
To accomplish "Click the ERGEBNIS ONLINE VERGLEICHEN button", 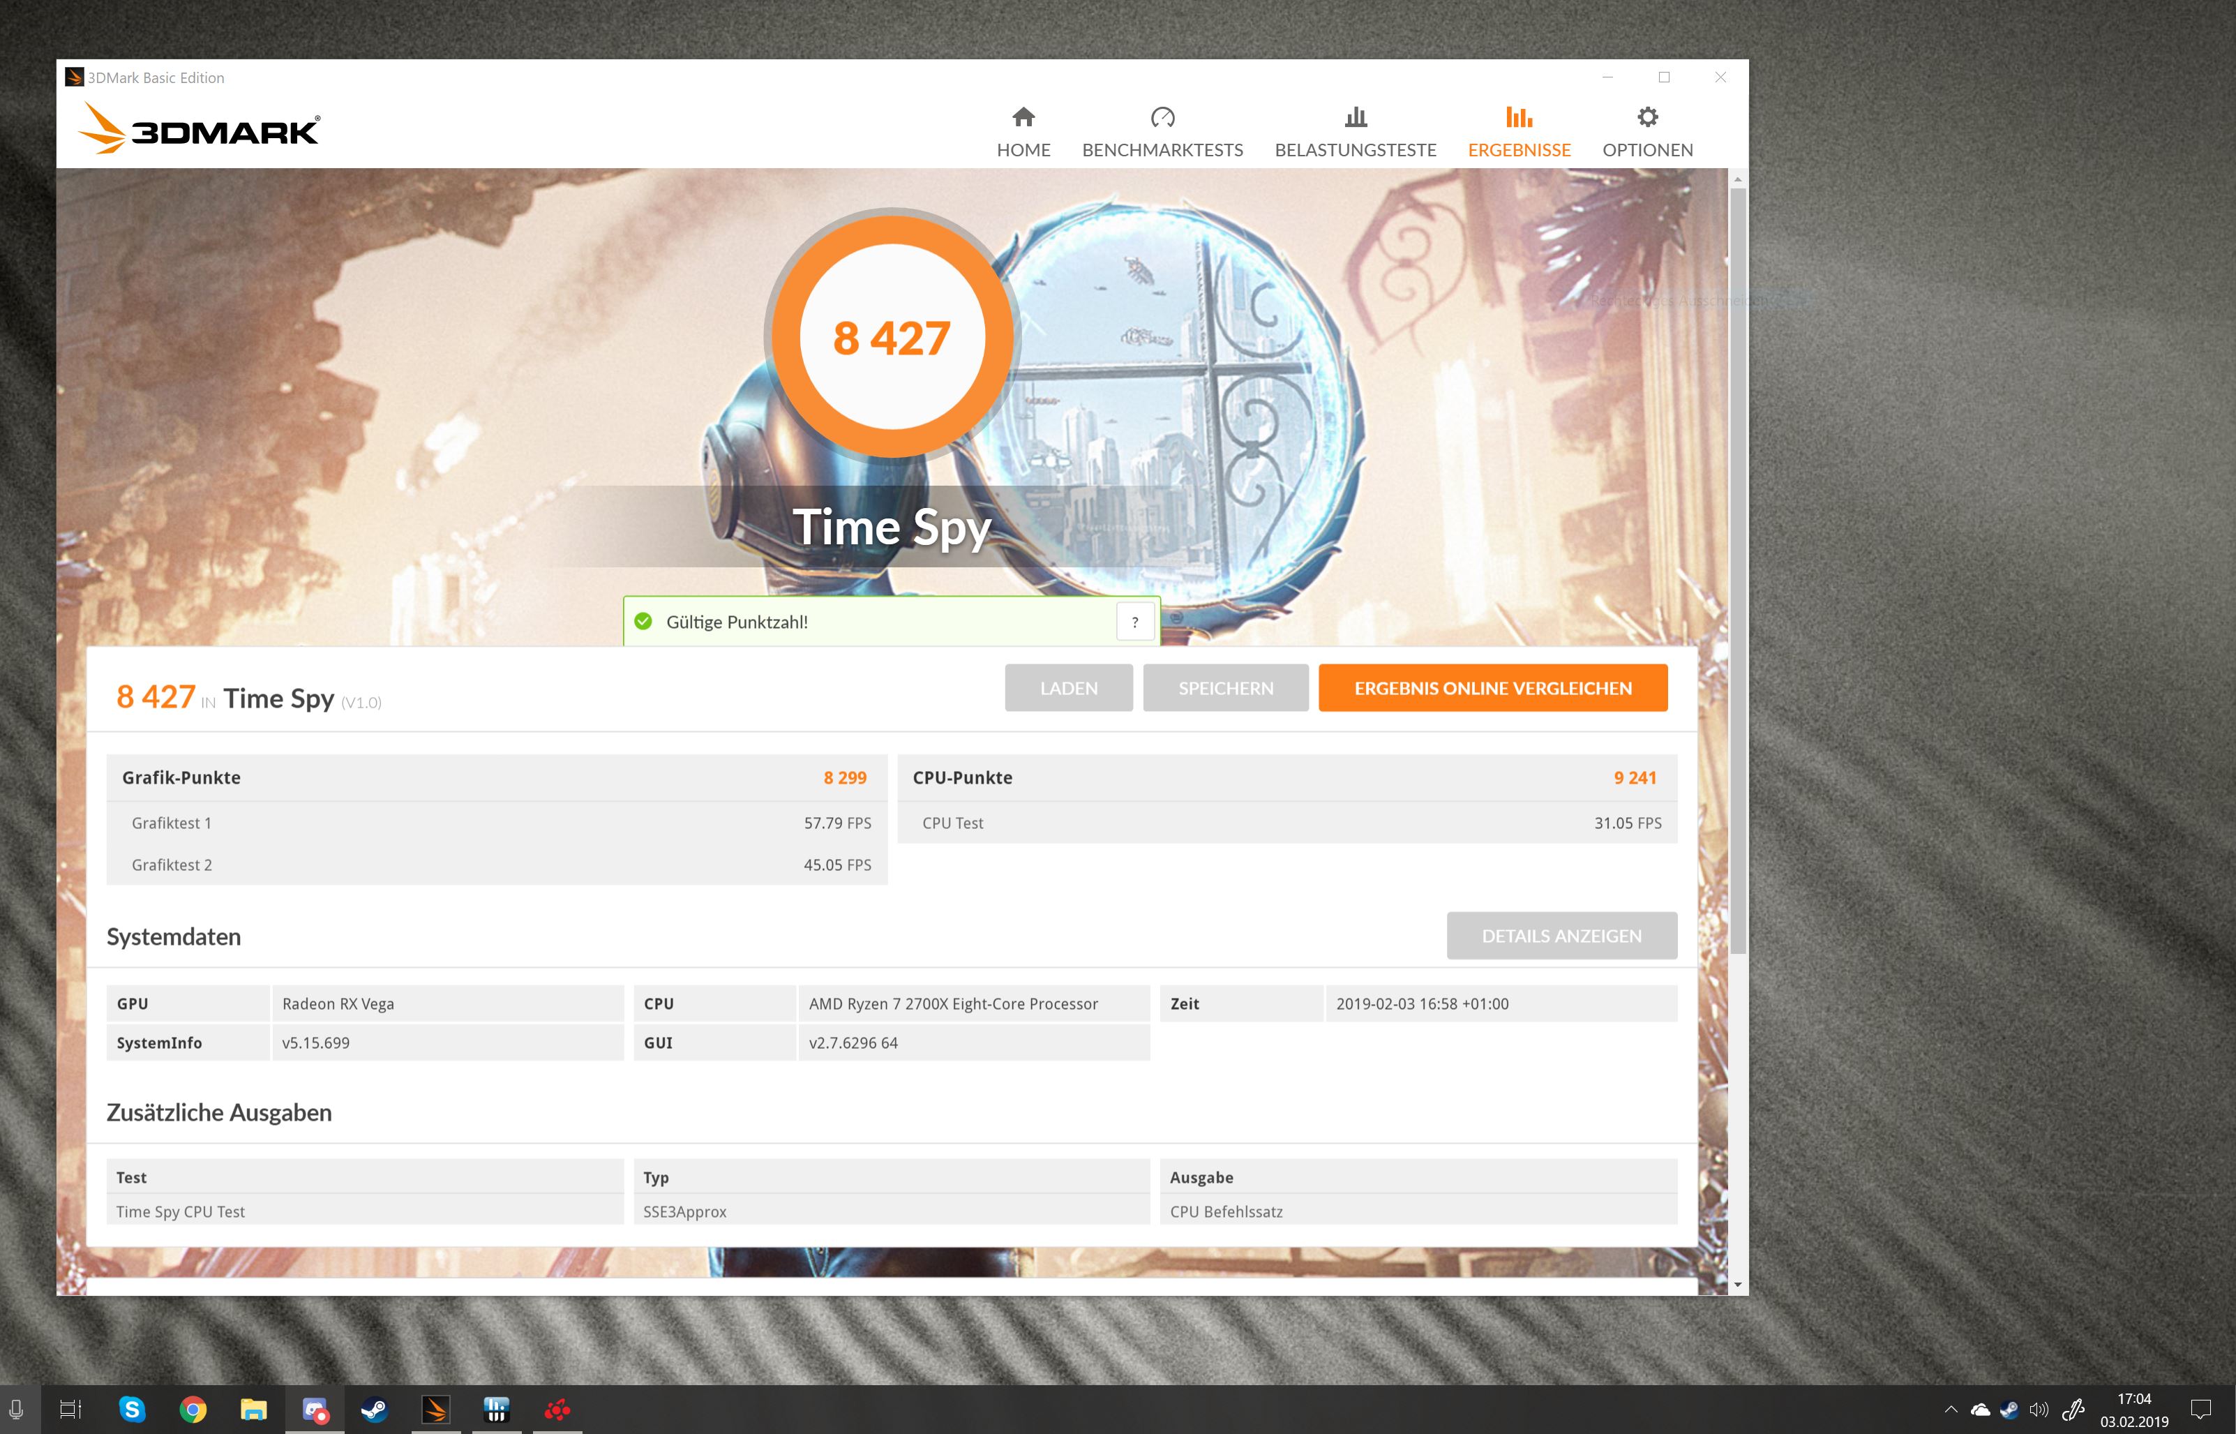I will point(1492,688).
